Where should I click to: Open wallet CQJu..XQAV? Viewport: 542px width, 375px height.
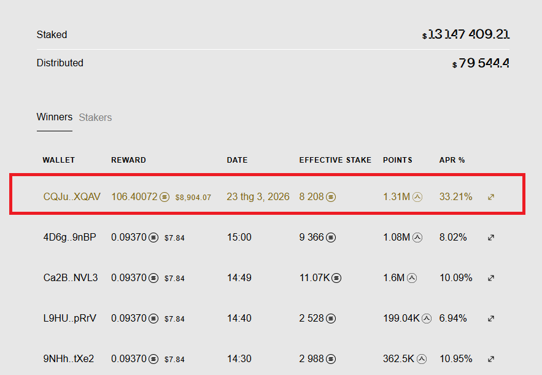[72, 196]
